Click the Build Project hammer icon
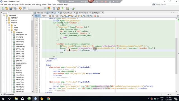 [x=54, y=8]
